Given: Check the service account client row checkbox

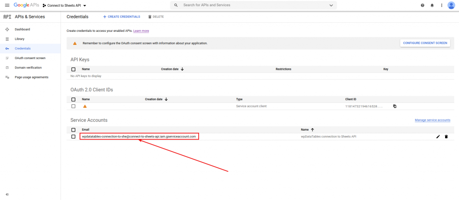Looking at the screenshot, I should point(74,106).
